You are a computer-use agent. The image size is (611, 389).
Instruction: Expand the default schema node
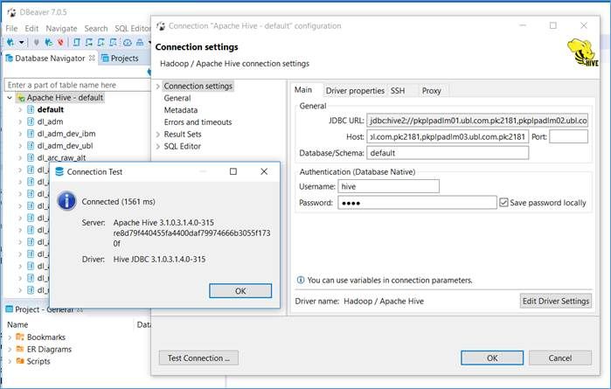20,110
